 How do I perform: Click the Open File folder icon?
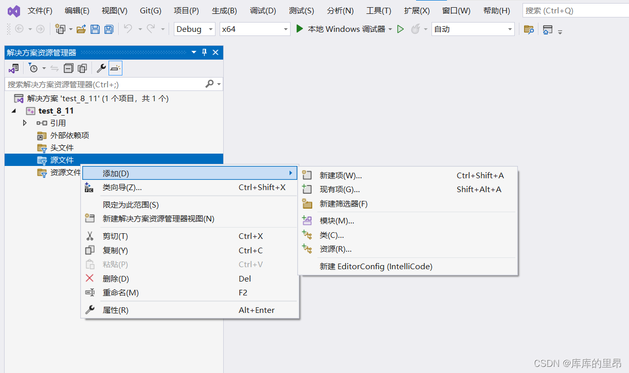(81, 29)
